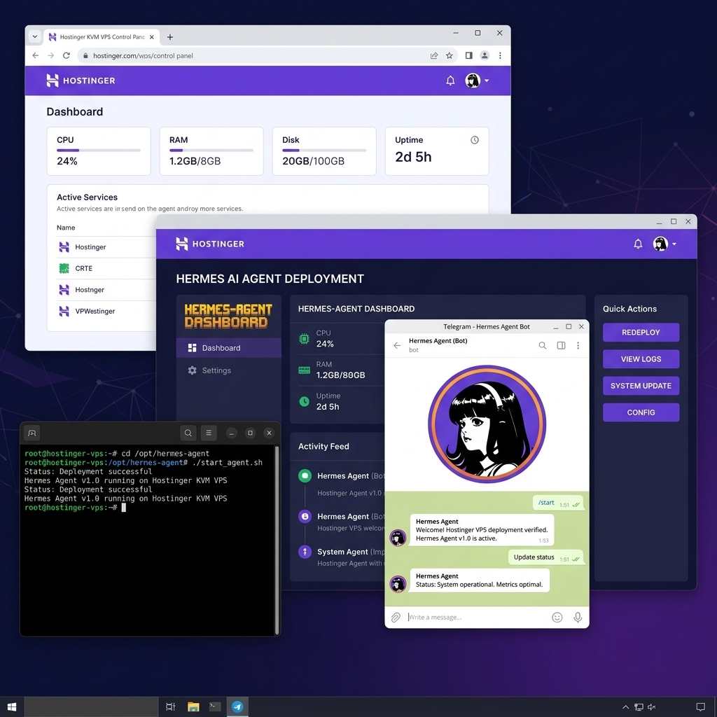The height and width of the screenshot is (717, 717).
Task: Click the RAM usage progress bar
Action: click(x=211, y=150)
